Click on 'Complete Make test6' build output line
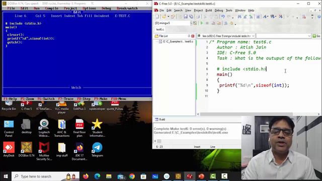322x181 pixels. (x=190, y=129)
